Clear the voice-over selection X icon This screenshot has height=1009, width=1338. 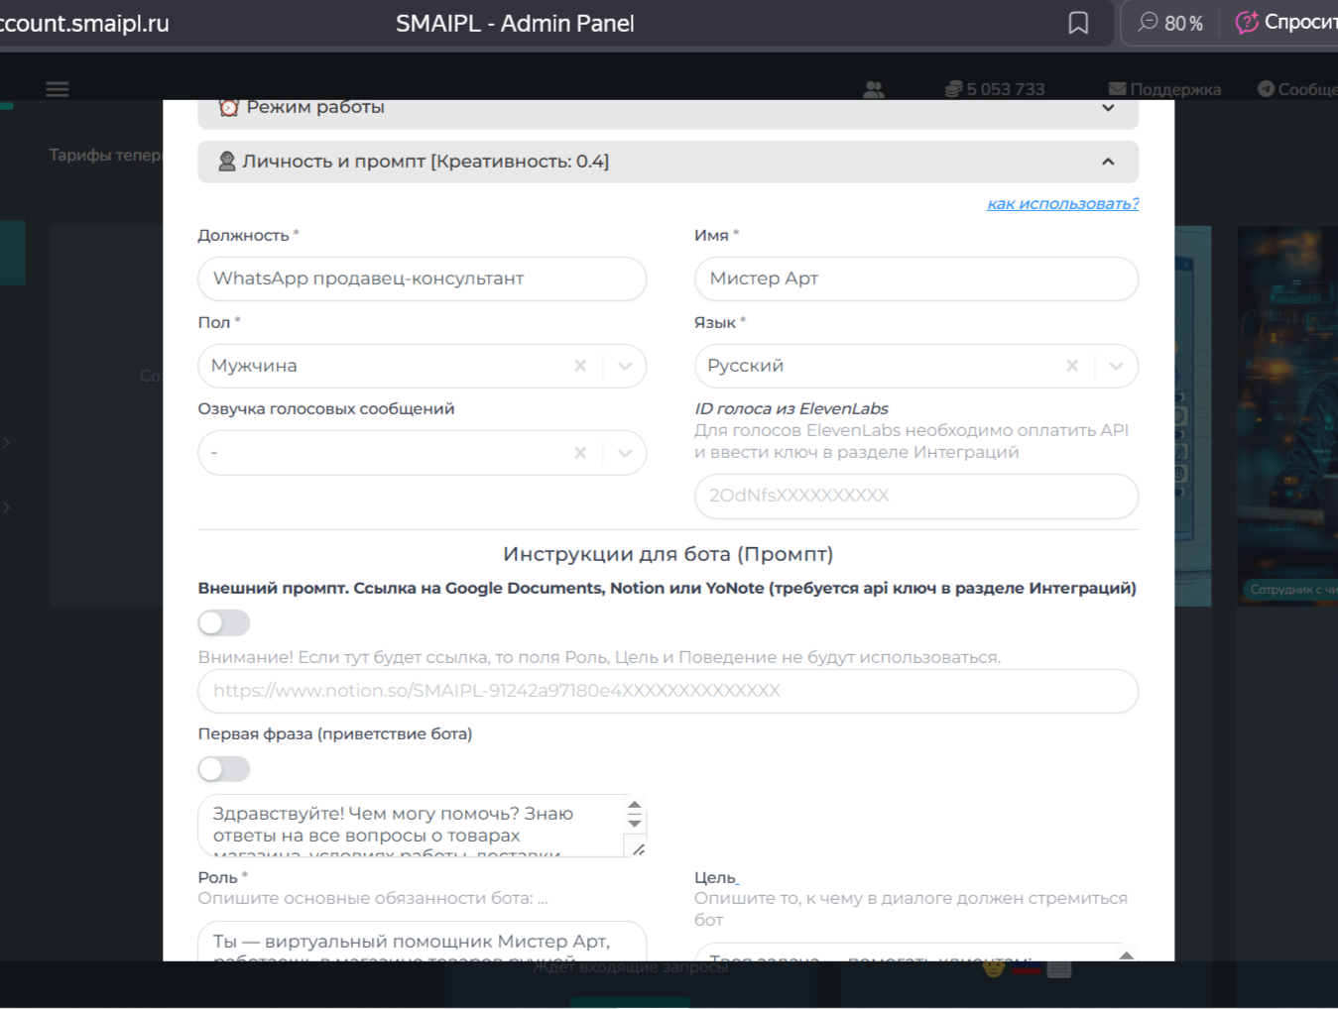coord(580,453)
